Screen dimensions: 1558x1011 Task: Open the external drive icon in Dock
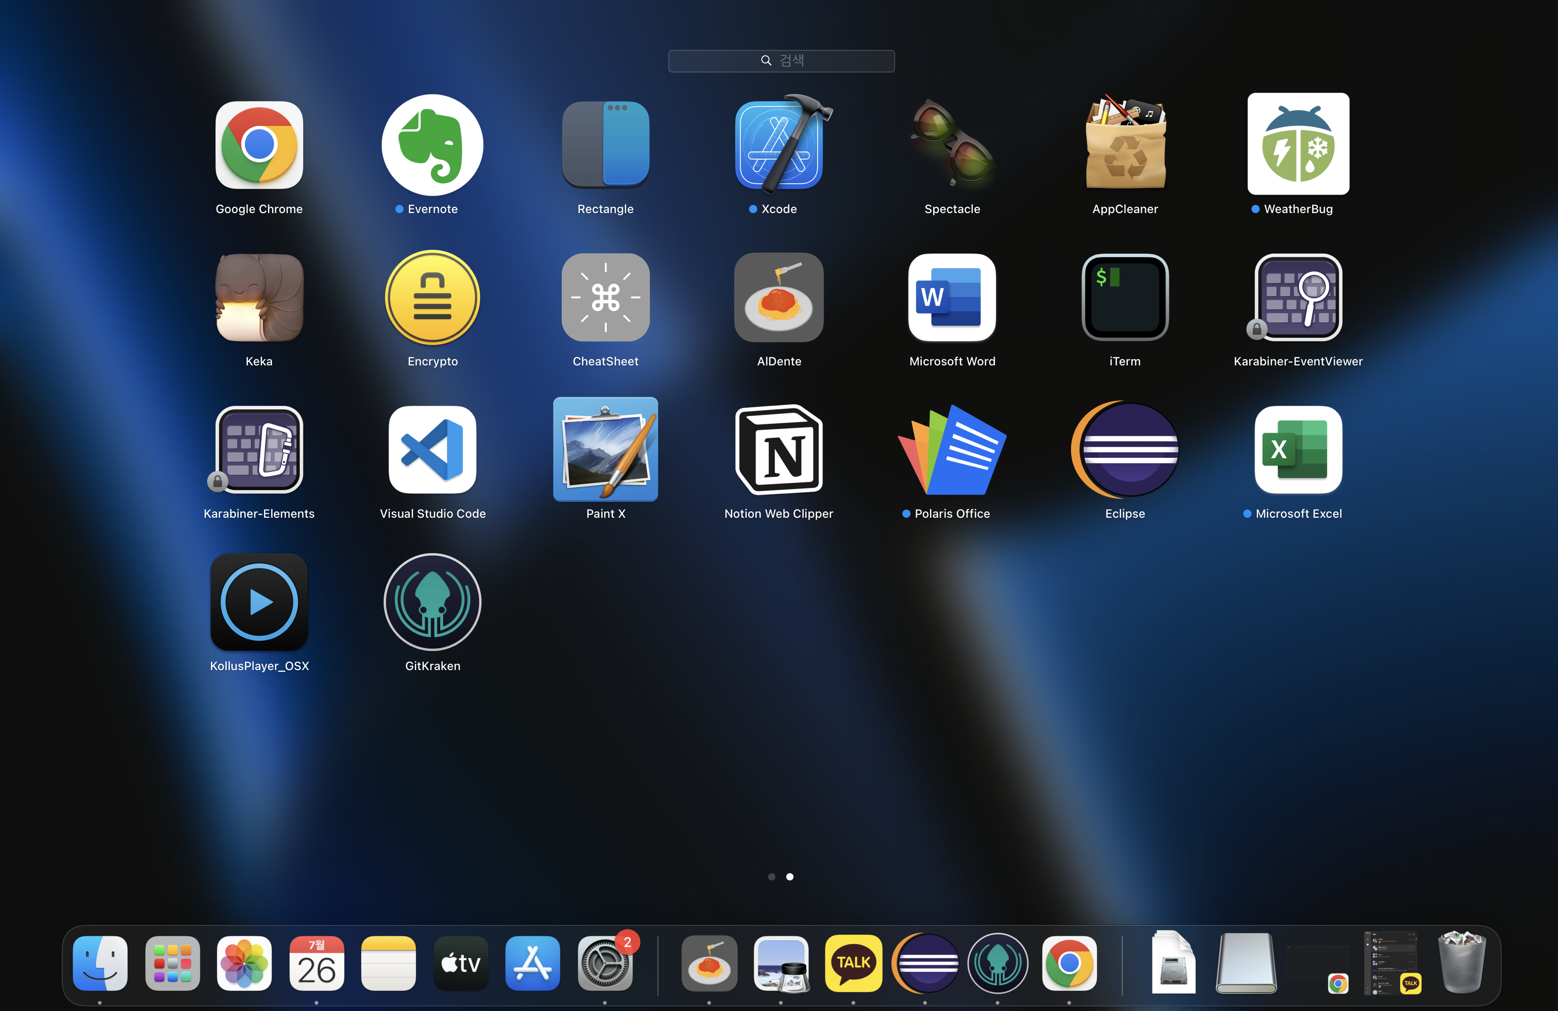pos(1246,964)
